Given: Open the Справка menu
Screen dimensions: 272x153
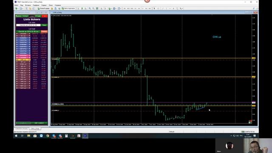Looking at the screenshot, I should click(x=58, y=5).
